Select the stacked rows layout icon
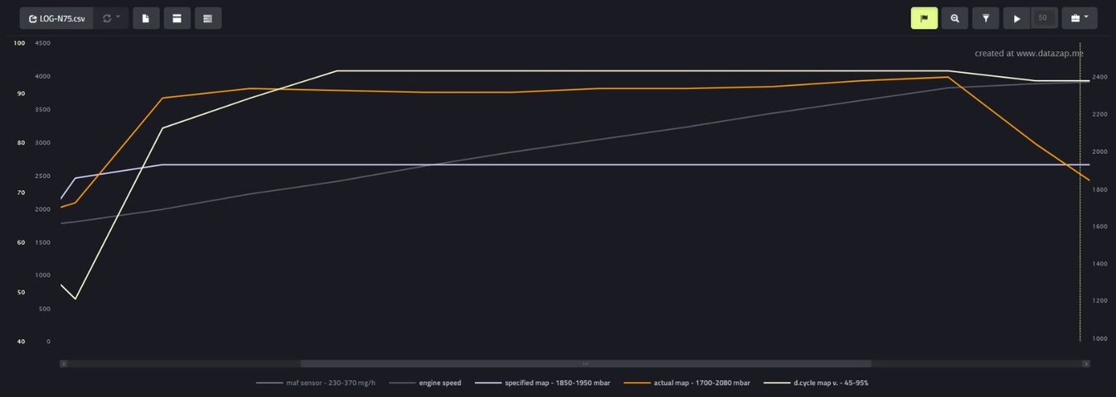The height and width of the screenshot is (397, 1116). click(x=208, y=18)
